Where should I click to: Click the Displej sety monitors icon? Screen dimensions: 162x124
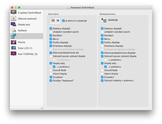click(x=13, y=25)
